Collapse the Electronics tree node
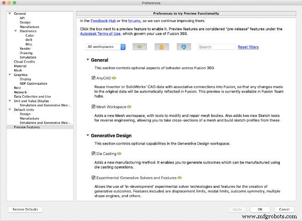This screenshot has width=302, height=221. (16, 31)
